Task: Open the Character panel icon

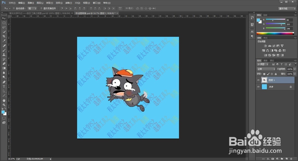Action: 252,32
